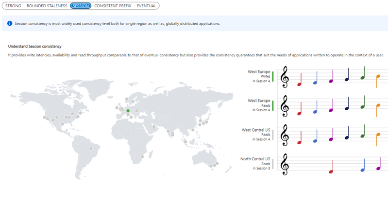Click the green West Europe map dot

tap(128, 111)
